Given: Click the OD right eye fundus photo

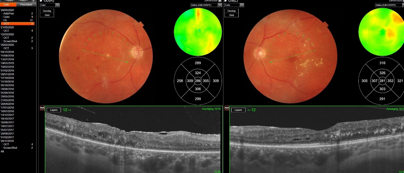Looking at the screenshot, I should [x=106, y=56].
